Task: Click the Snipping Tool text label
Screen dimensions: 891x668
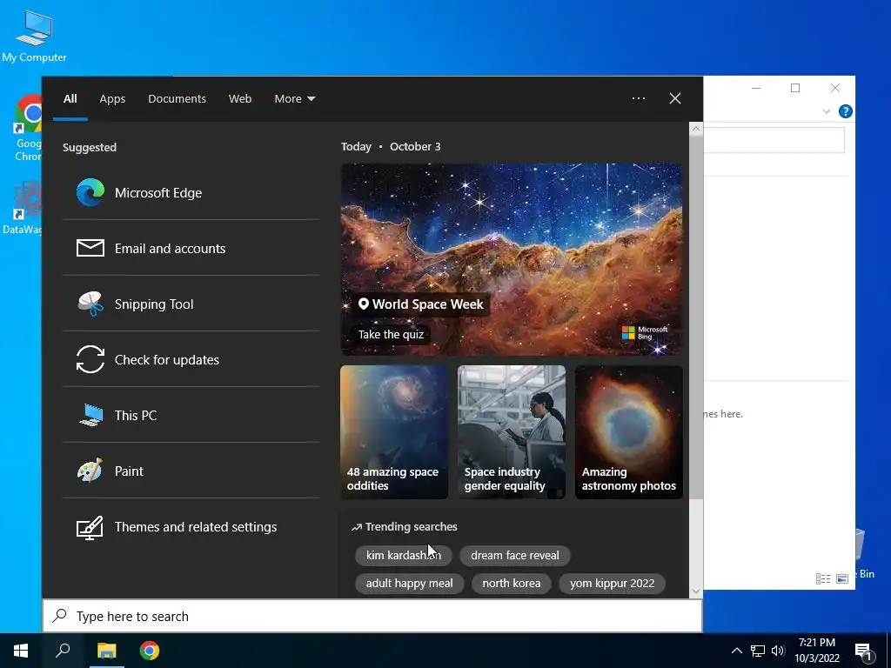Action: [x=154, y=304]
